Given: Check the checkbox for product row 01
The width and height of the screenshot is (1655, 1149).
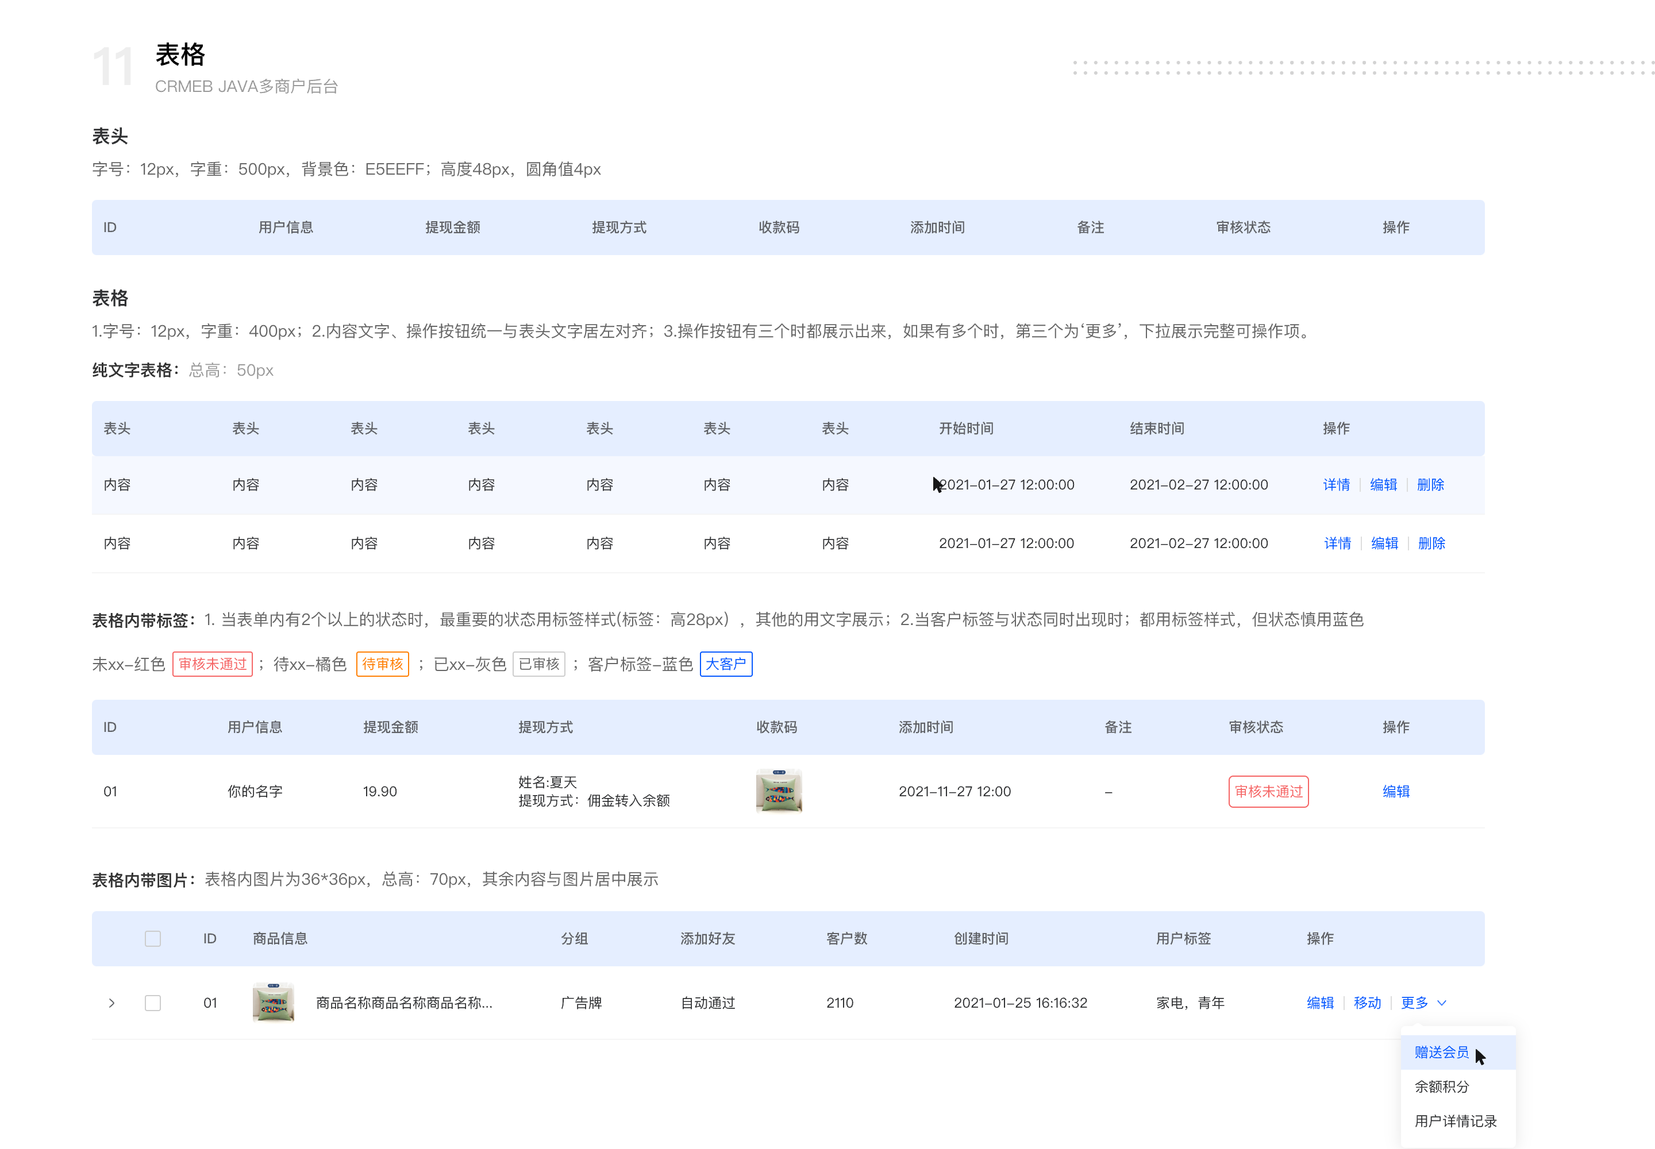Looking at the screenshot, I should tap(153, 1002).
